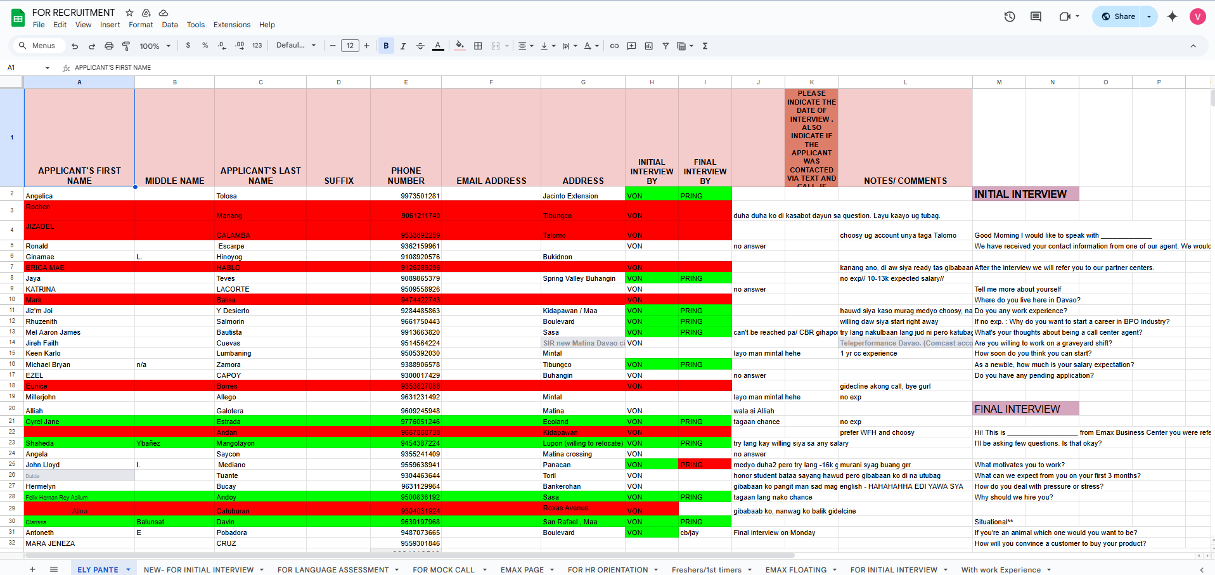Image resolution: width=1215 pixels, height=575 pixels.
Task: Switch to FOR HR ORIENTATION sheet tab
Action: [x=608, y=569]
